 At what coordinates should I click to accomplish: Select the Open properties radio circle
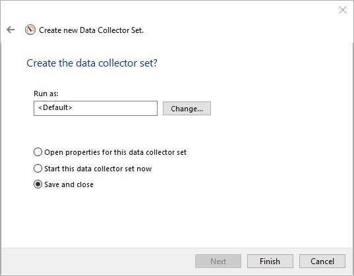point(38,152)
